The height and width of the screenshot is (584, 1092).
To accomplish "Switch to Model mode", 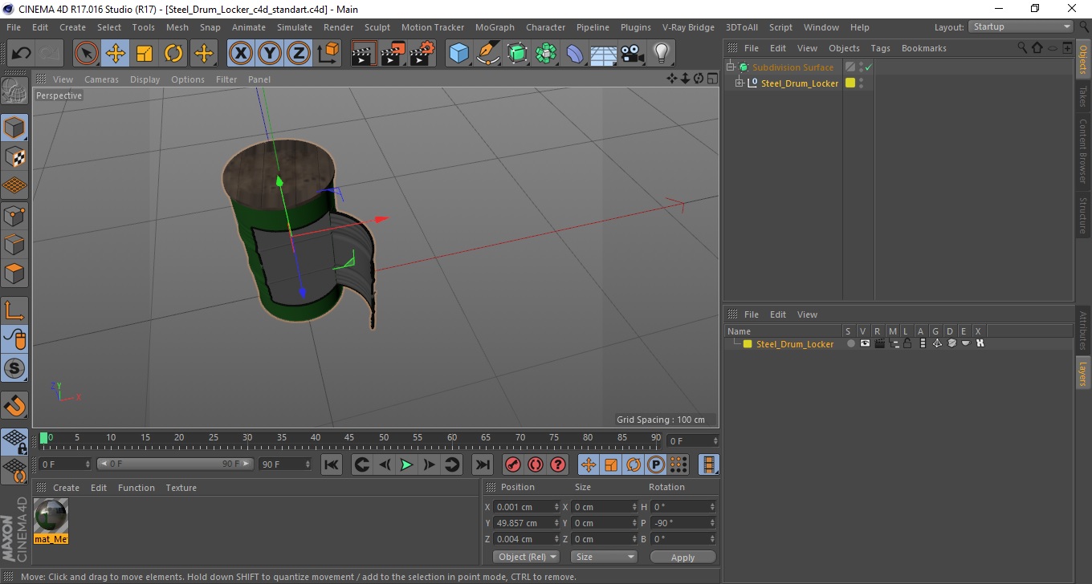I will 14,128.
